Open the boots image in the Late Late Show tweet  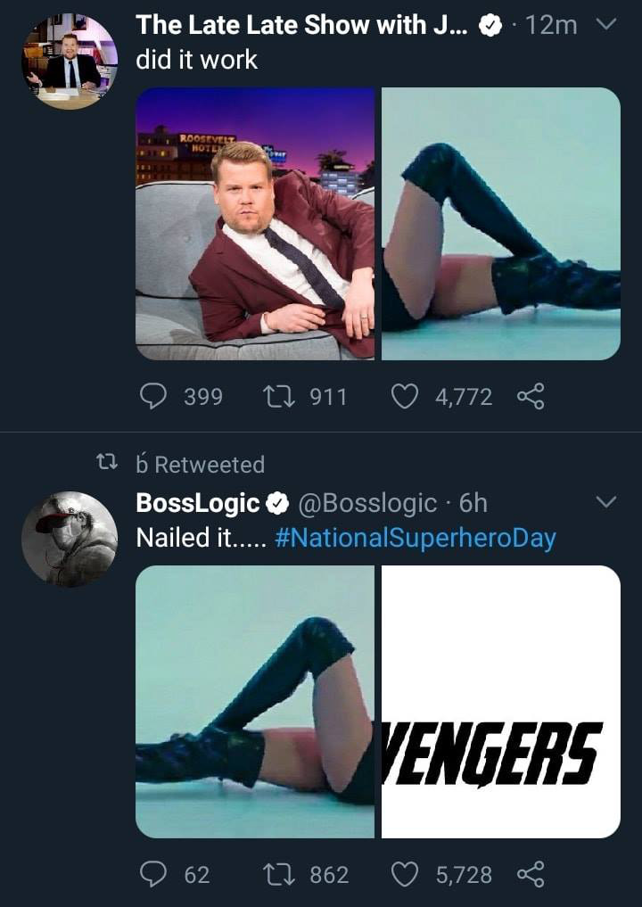pos(501,224)
